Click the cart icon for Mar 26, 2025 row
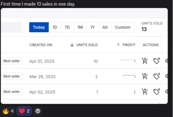The image size is (173, 117). (x=145, y=76)
